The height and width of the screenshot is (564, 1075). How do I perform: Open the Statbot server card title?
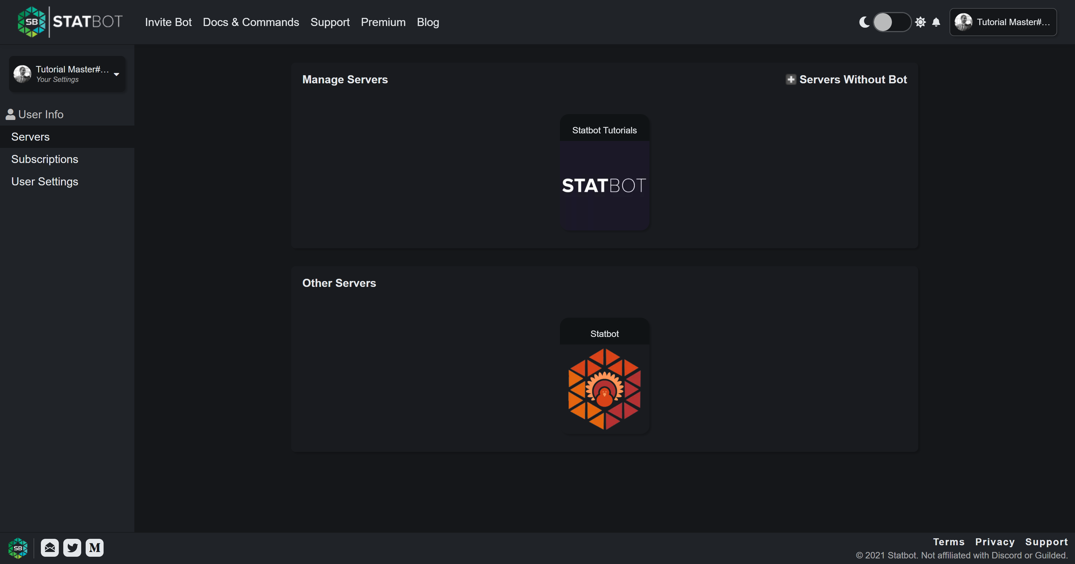[604, 334]
